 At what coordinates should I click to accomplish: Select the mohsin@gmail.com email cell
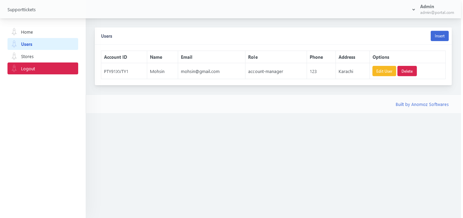coord(200,71)
